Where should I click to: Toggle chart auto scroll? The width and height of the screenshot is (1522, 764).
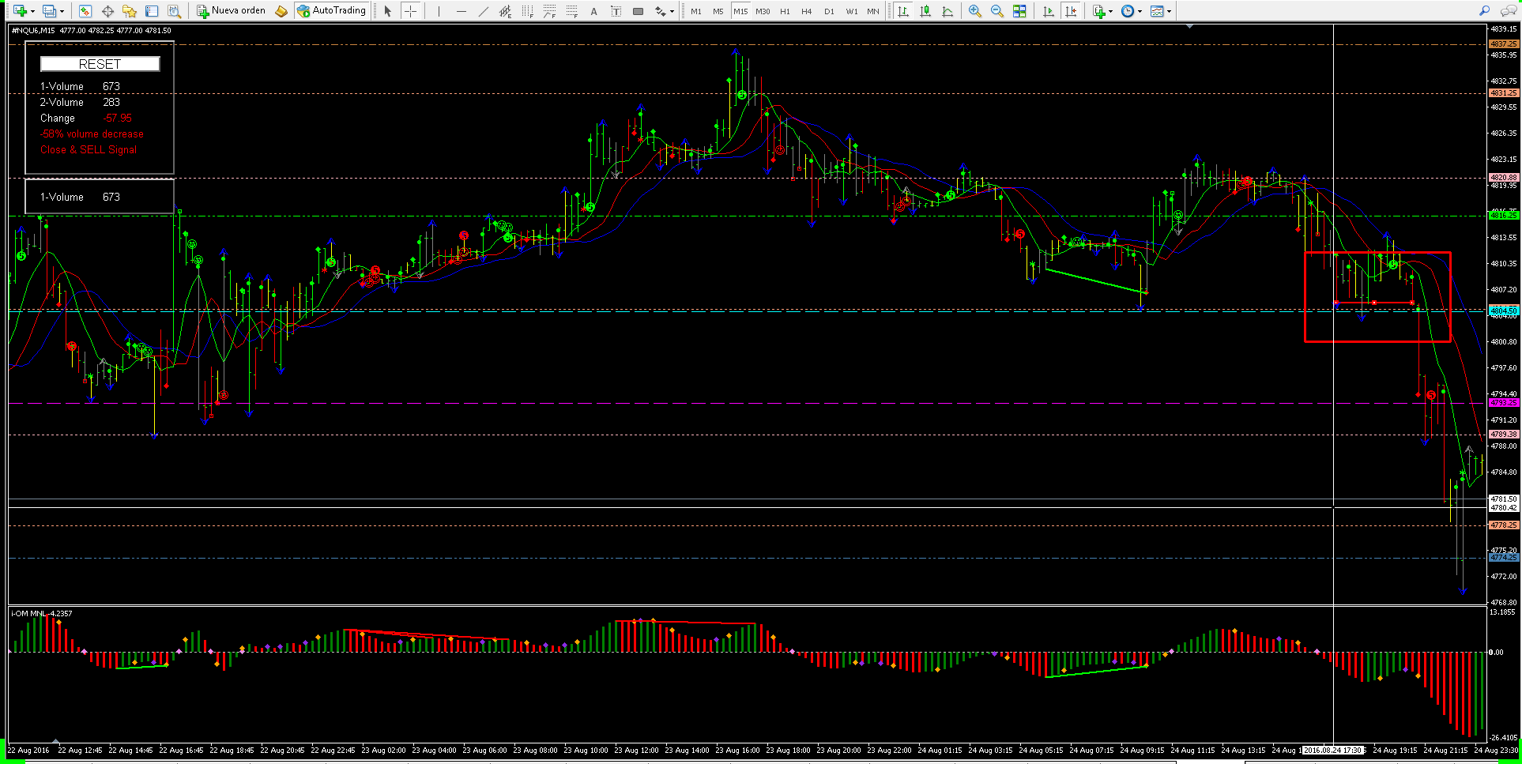[x=1048, y=11]
